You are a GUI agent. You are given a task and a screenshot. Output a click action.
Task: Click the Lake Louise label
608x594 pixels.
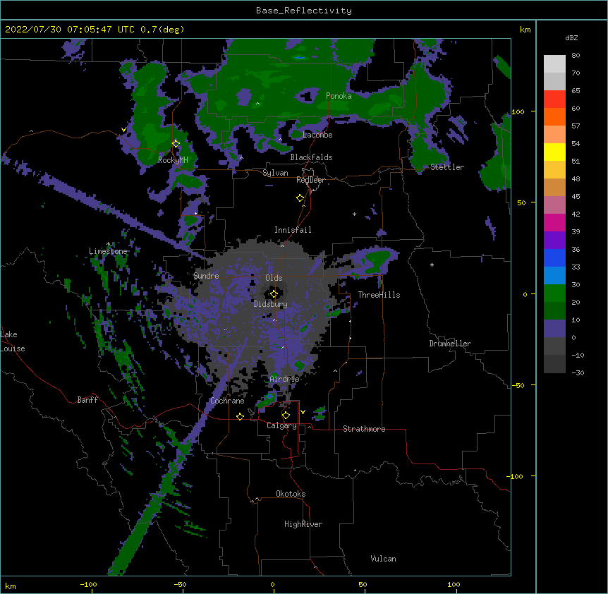point(13,341)
